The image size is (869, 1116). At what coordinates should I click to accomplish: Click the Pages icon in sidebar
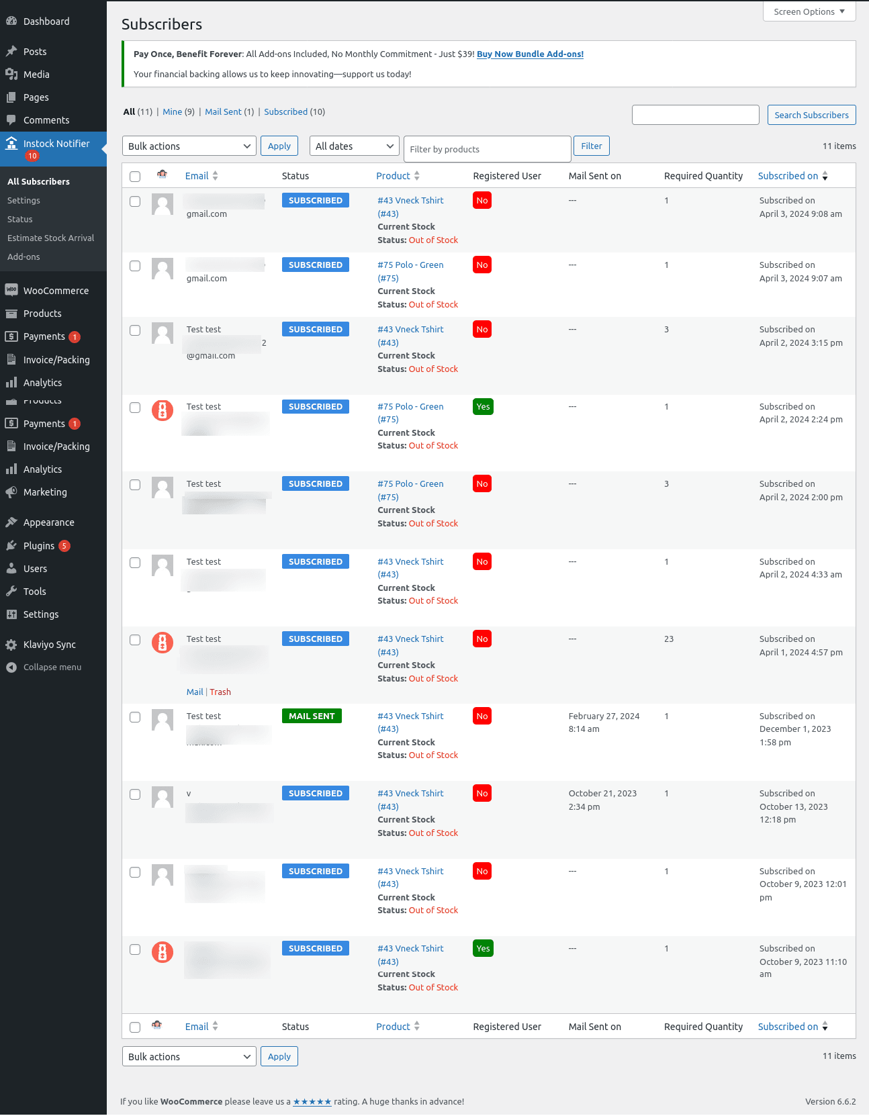coord(11,97)
